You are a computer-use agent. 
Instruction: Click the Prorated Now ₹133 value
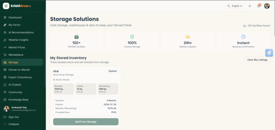[114, 112]
